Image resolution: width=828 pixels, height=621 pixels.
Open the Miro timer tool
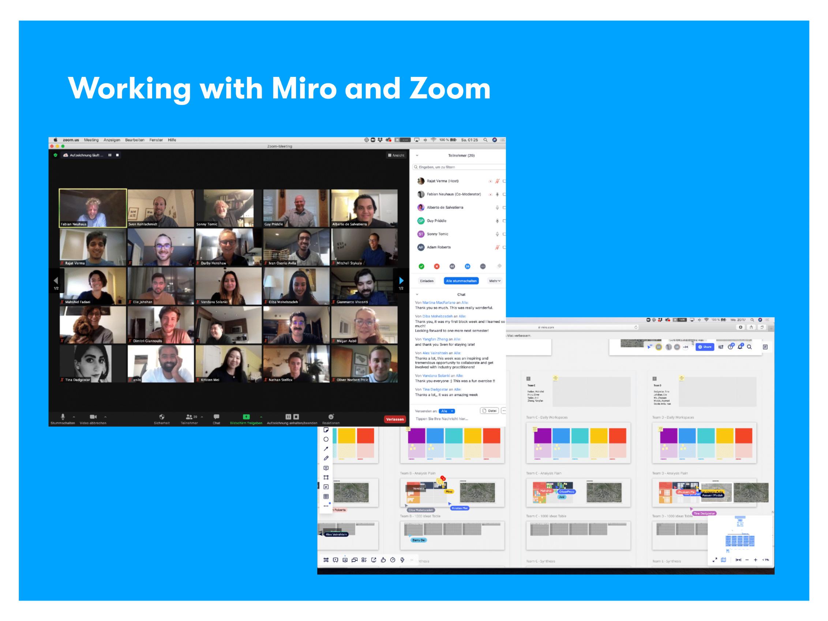pyautogui.click(x=393, y=560)
